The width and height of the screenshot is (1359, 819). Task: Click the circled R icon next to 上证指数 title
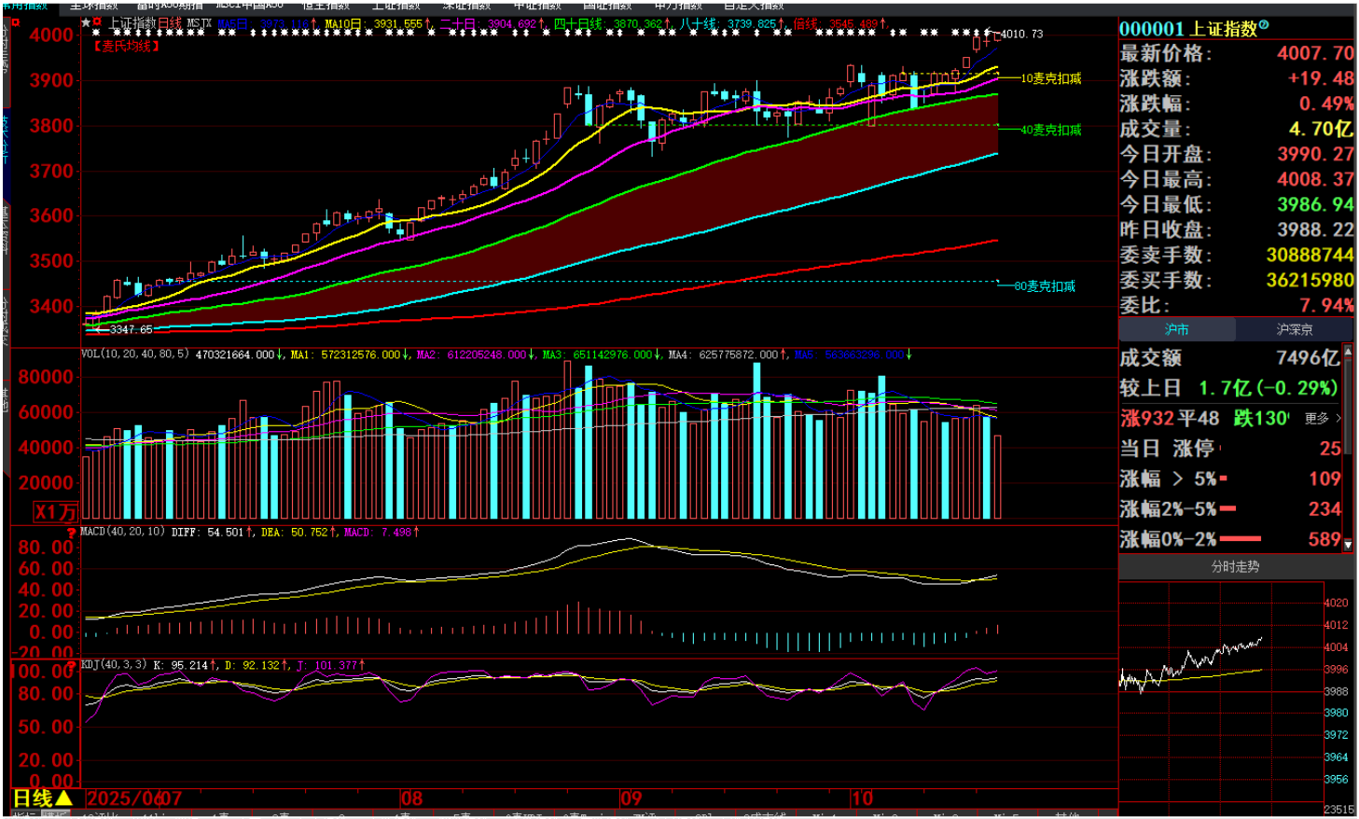1265,25
